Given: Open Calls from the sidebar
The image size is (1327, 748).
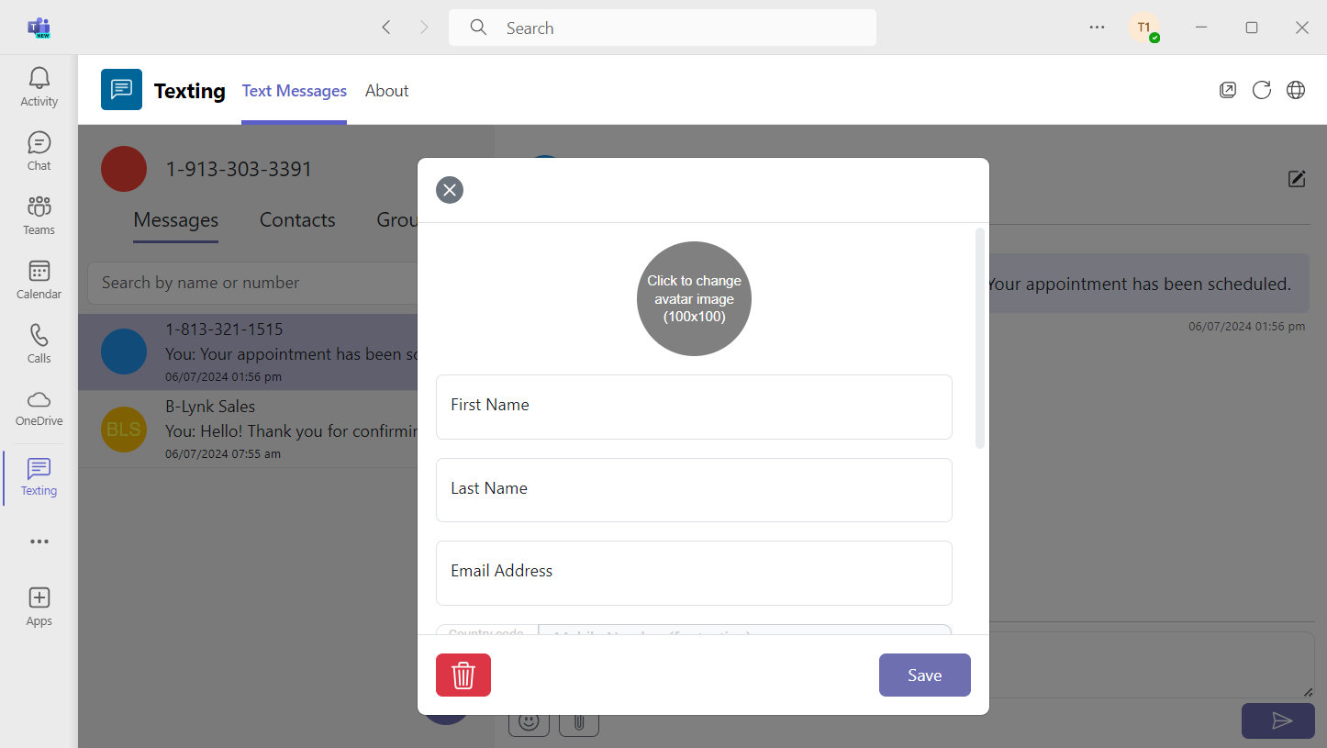Looking at the screenshot, I should tap(39, 344).
